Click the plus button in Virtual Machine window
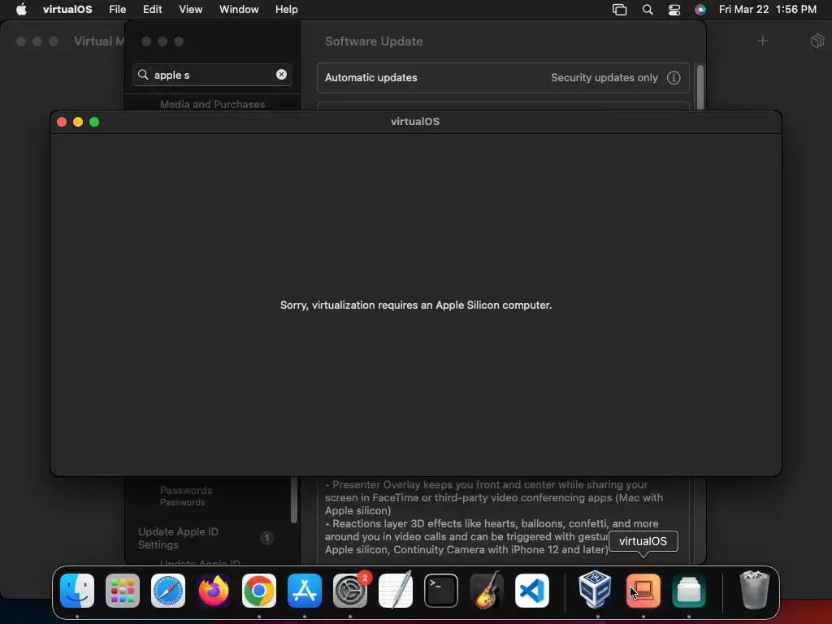 pyautogui.click(x=762, y=41)
